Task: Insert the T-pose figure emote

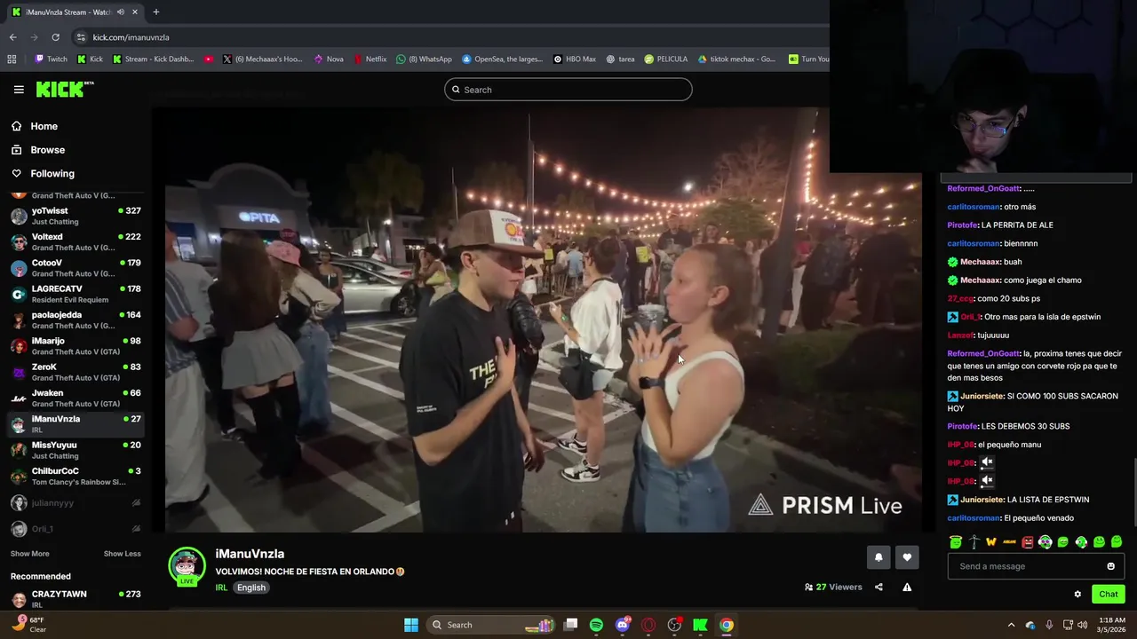Action: click(x=974, y=541)
